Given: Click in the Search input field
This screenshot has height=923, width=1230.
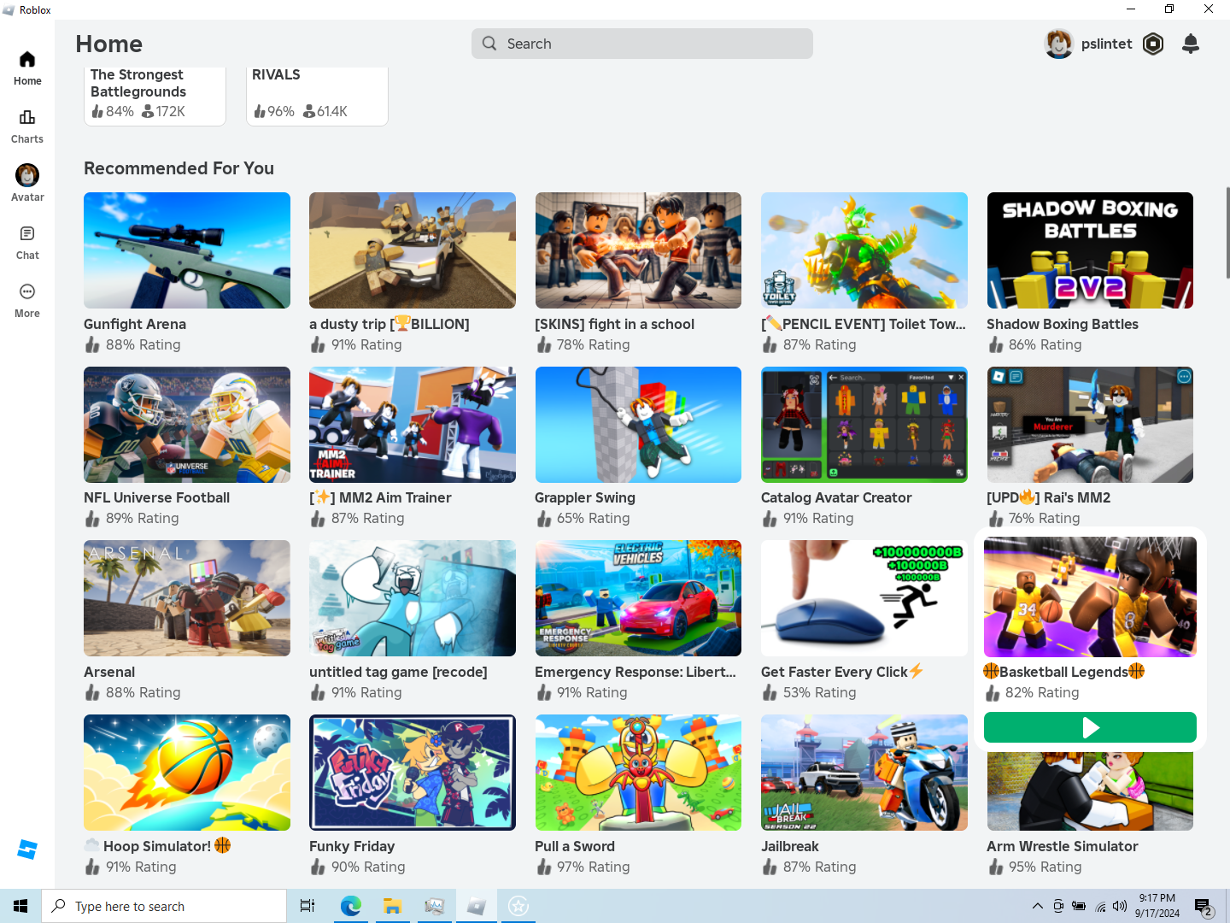Looking at the screenshot, I should pos(642,44).
